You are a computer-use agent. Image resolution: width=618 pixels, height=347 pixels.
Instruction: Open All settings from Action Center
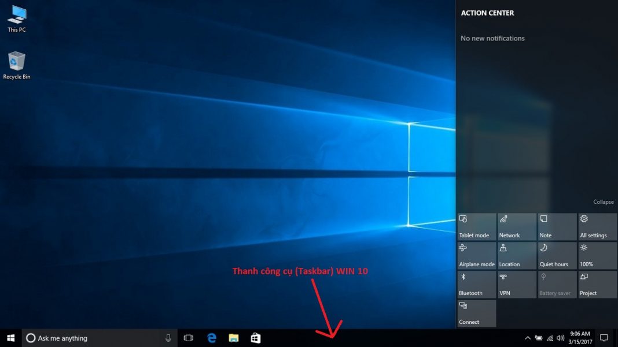[597, 226]
